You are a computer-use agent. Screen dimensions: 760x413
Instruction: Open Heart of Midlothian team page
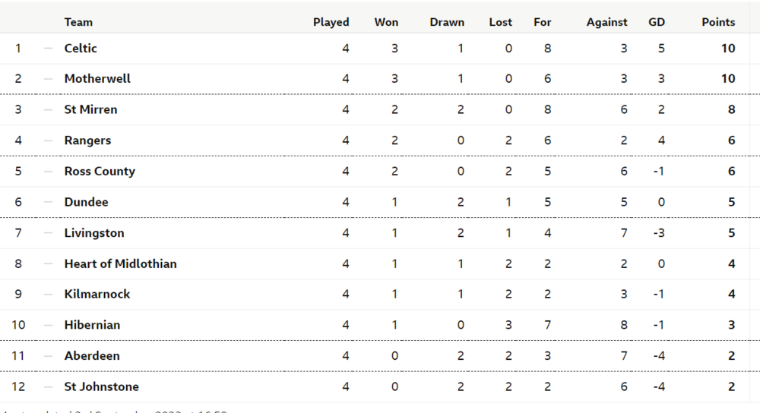120,264
